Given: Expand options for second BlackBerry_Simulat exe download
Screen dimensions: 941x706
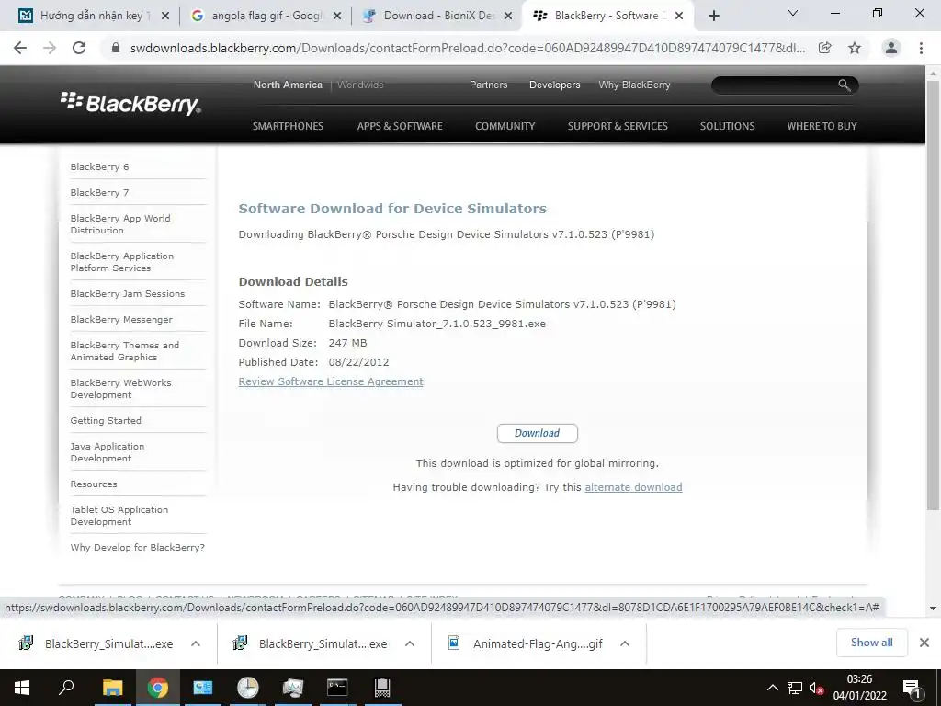Looking at the screenshot, I should pyautogui.click(x=410, y=643).
